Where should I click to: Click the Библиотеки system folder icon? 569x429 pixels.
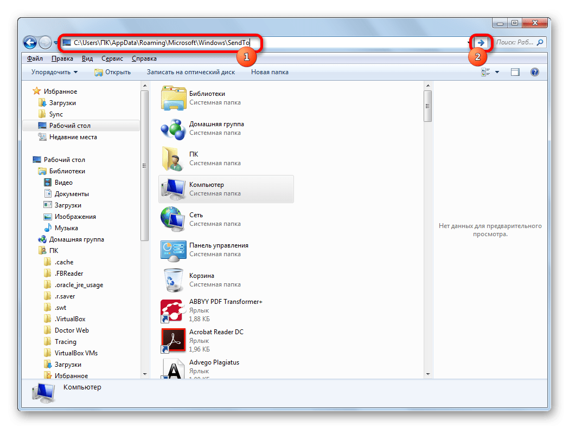(173, 98)
